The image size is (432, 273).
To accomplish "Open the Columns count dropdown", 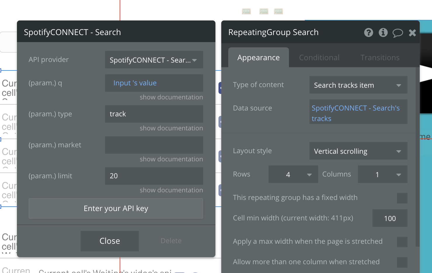I will tap(383, 174).
